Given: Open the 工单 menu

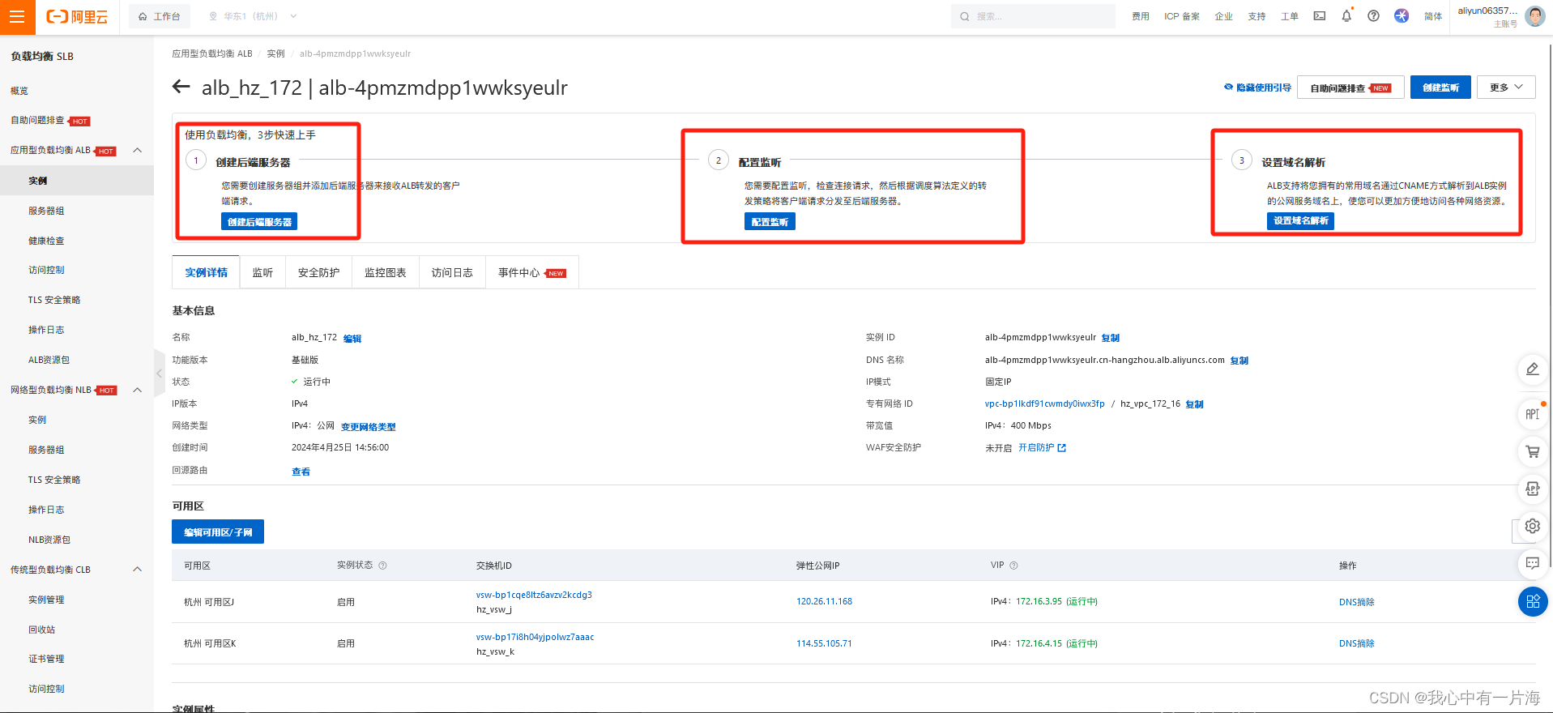Looking at the screenshot, I should pyautogui.click(x=1290, y=16).
